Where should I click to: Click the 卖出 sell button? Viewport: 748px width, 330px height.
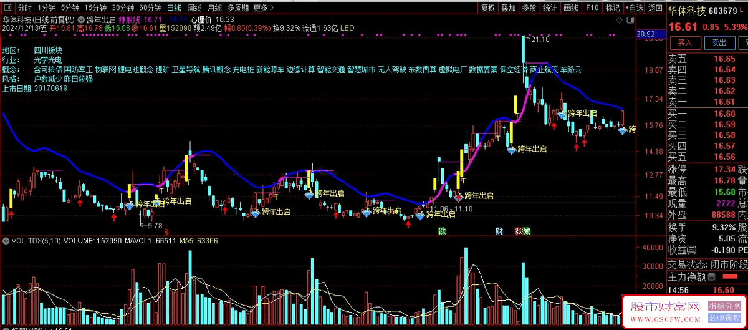click(x=719, y=42)
